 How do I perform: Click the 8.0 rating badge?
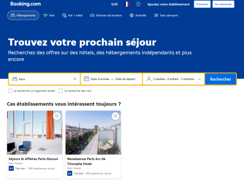pyautogui.click(x=11, y=168)
